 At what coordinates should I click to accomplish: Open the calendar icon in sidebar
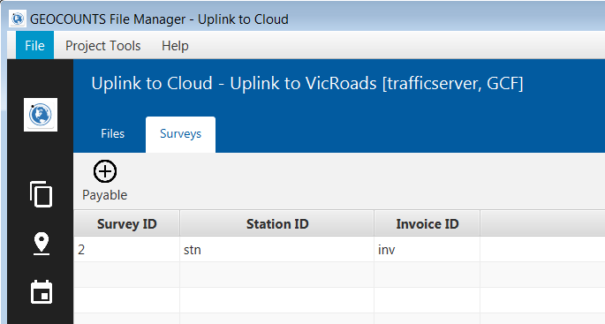pyautogui.click(x=42, y=292)
